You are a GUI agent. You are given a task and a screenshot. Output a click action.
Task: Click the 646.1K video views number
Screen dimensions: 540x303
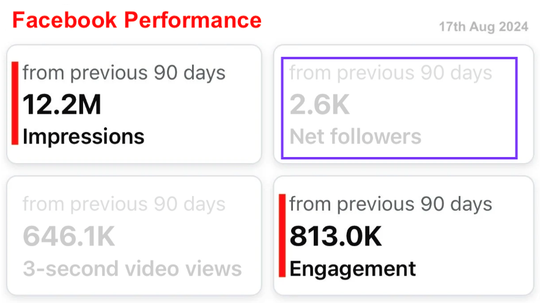click(68, 236)
